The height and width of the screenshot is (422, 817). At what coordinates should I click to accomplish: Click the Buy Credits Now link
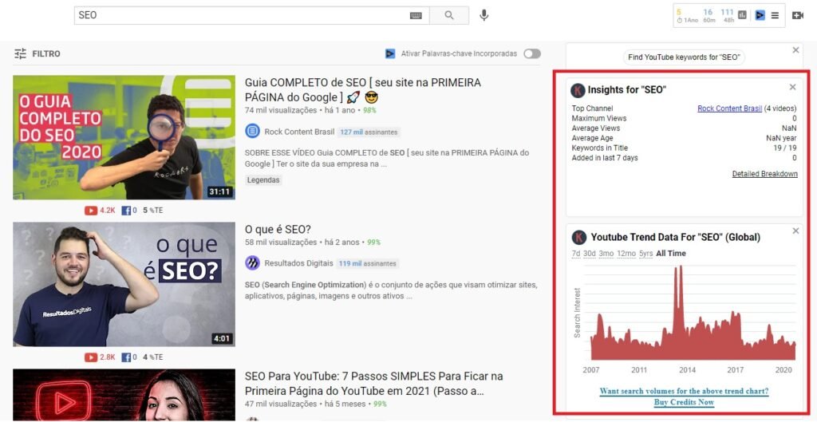[x=684, y=402]
